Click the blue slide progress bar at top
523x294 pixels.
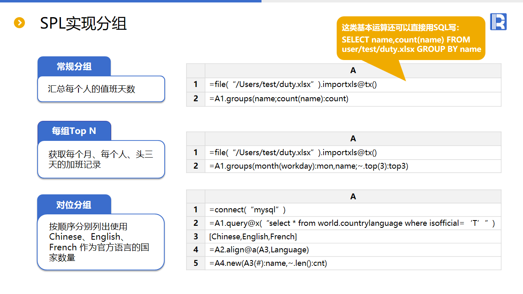pyautogui.click(x=131, y=1)
